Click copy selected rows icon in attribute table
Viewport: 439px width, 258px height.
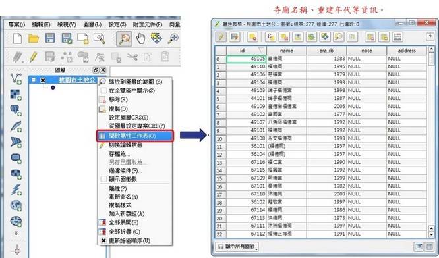352,37
